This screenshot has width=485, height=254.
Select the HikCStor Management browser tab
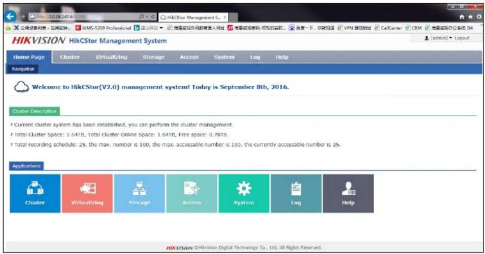click(194, 17)
